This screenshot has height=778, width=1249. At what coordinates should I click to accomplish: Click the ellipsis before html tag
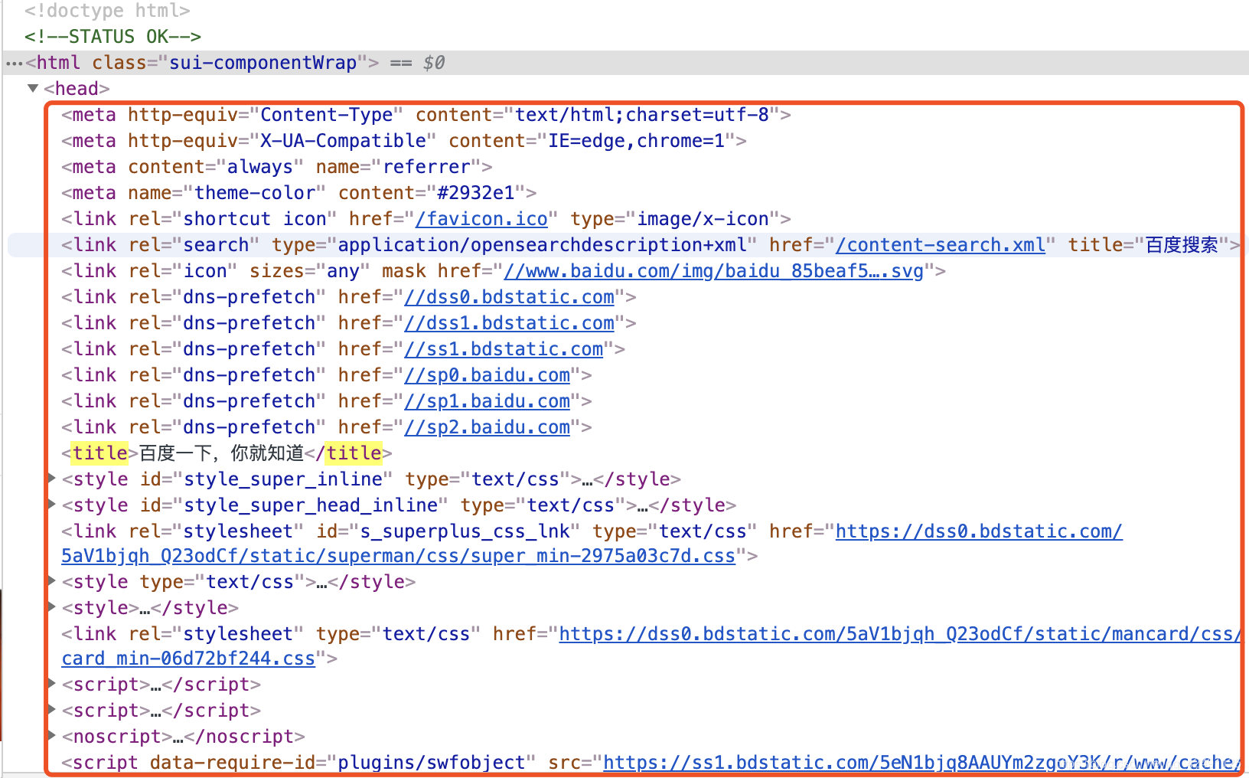click(x=15, y=64)
